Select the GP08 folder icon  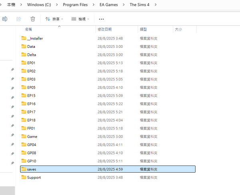pos(24,153)
